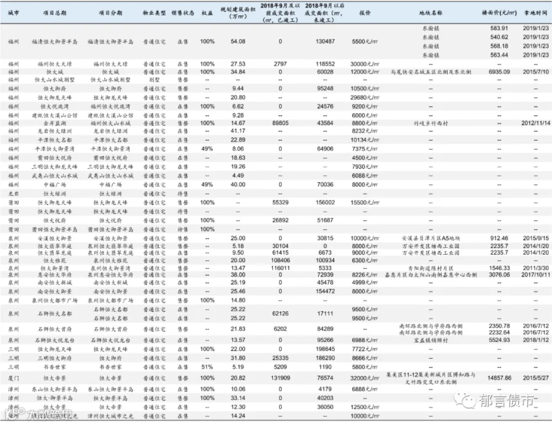Click the 安溪县员潭片区A5地块 parcel cell
Screen dimensions: 552x425
coord(431,238)
